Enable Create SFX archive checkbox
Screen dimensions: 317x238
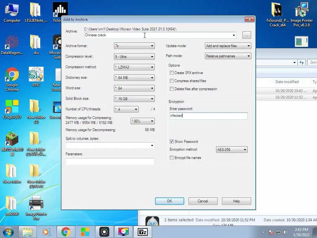pos(172,73)
